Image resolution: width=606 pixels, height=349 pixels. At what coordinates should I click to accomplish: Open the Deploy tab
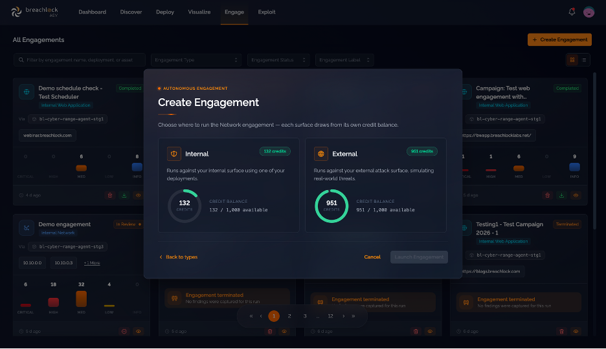(165, 12)
